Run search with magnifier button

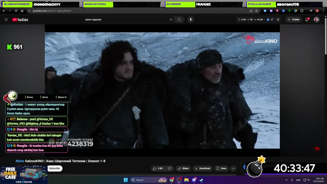[179, 20]
